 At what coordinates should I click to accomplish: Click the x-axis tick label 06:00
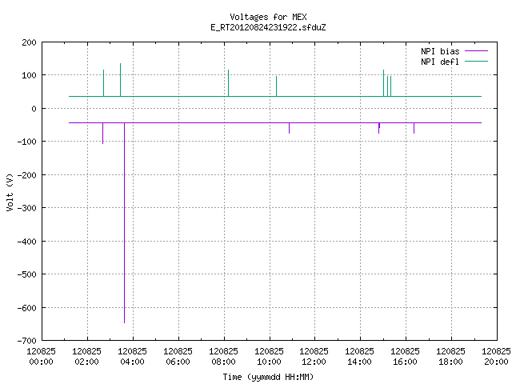178,362
